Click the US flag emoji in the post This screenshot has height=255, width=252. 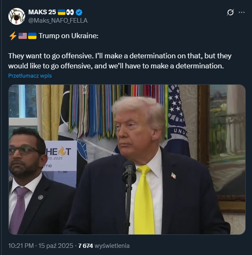23,36
